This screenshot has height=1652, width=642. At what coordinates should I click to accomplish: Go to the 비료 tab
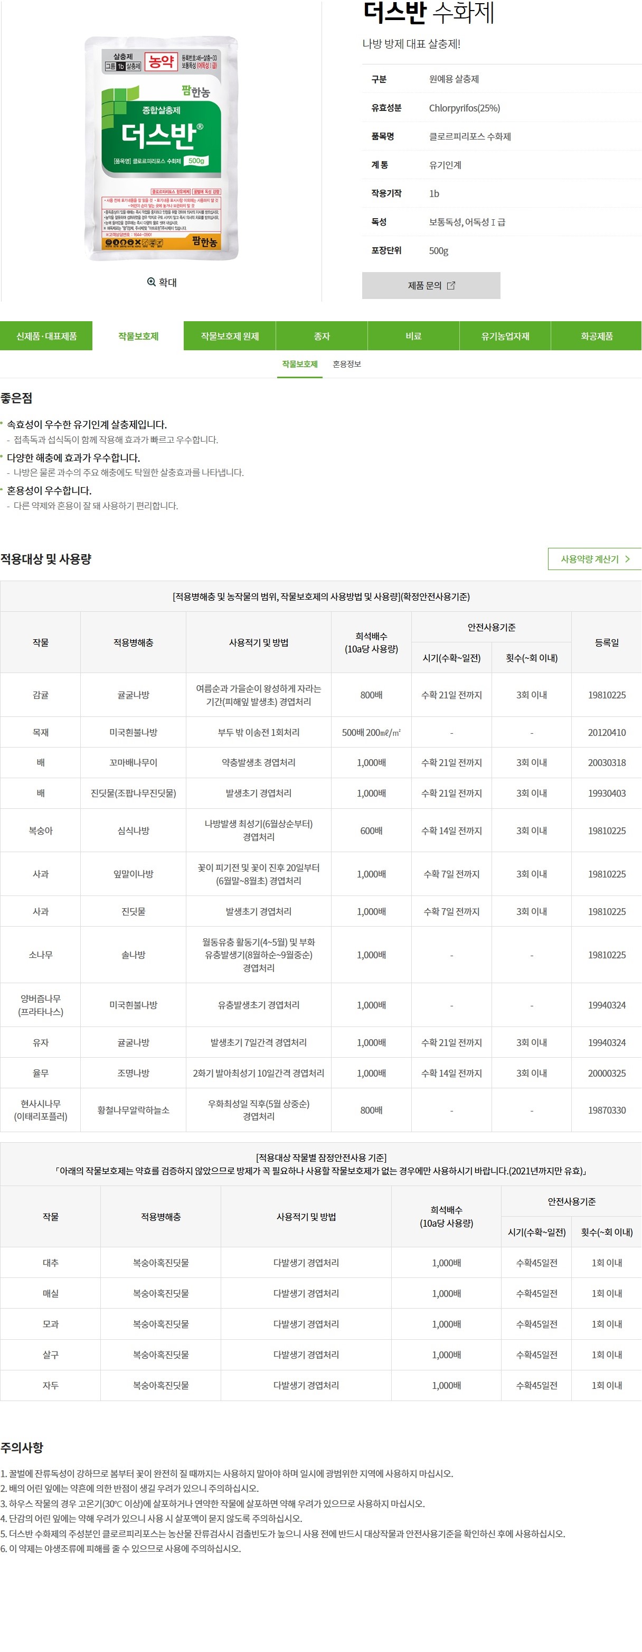[x=413, y=336]
